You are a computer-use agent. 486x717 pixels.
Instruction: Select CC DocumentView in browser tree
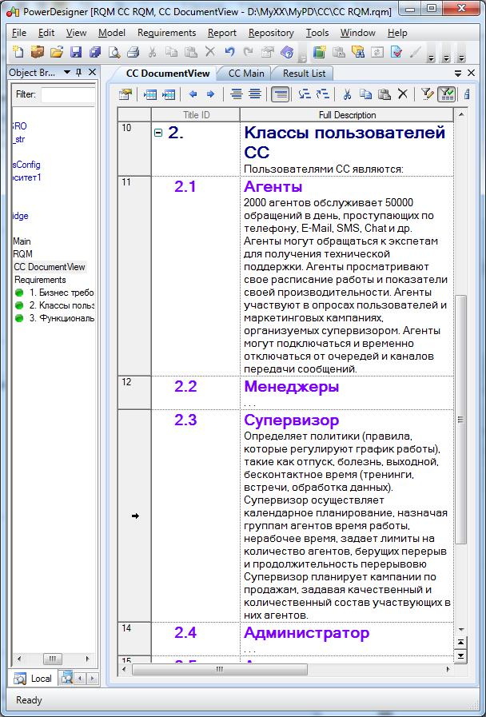[x=50, y=267]
